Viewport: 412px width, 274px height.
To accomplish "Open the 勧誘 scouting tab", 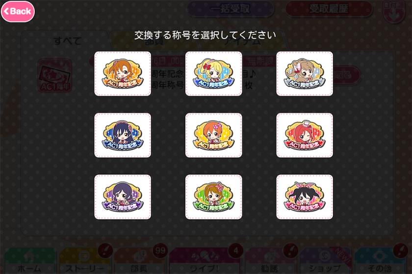I will coord(270,261).
